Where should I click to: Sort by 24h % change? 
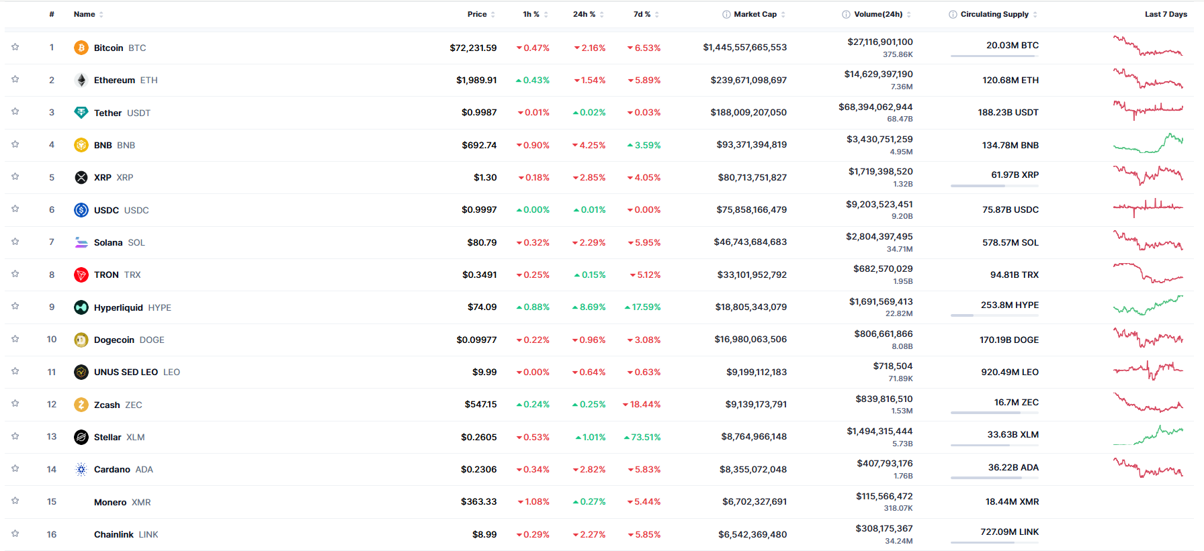coord(588,14)
